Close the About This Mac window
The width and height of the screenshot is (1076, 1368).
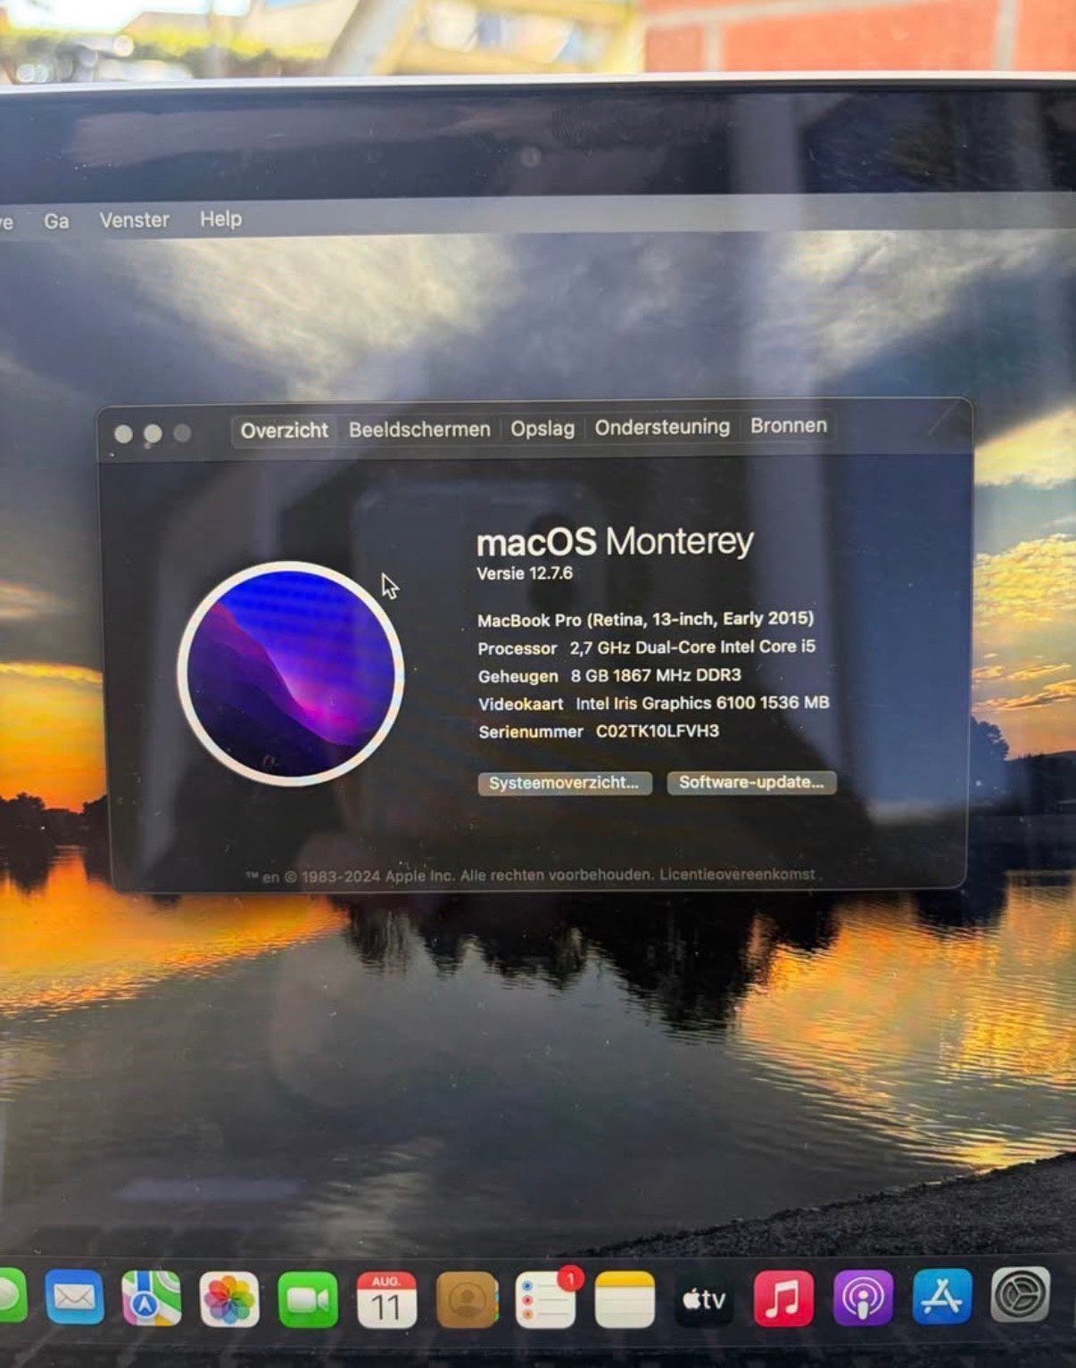point(124,434)
